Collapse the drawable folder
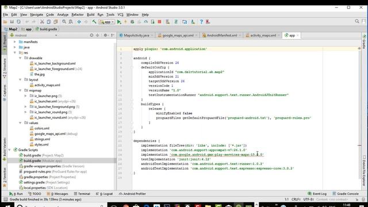Viewport: 368px width, 207px height. click(x=20, y=58)
